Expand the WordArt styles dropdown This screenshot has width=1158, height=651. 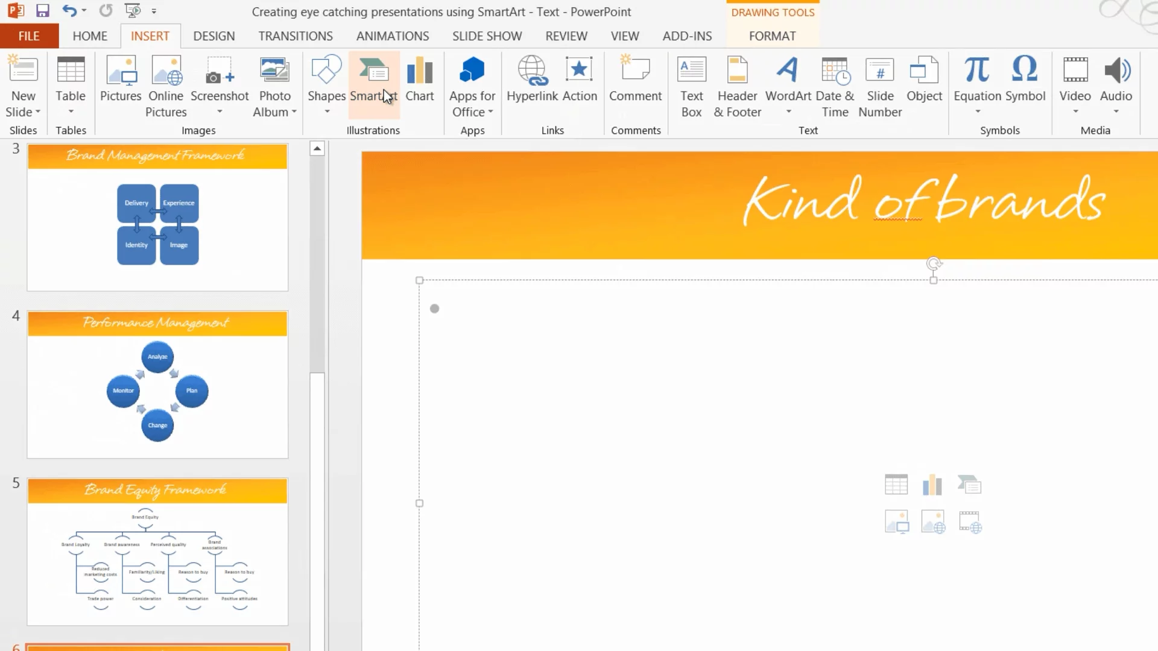point(788,112)
